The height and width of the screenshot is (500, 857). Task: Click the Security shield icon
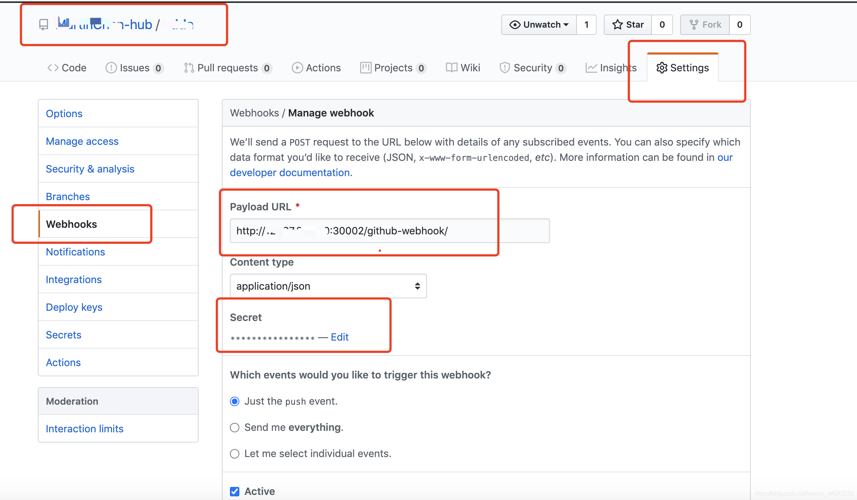point(505,68)
